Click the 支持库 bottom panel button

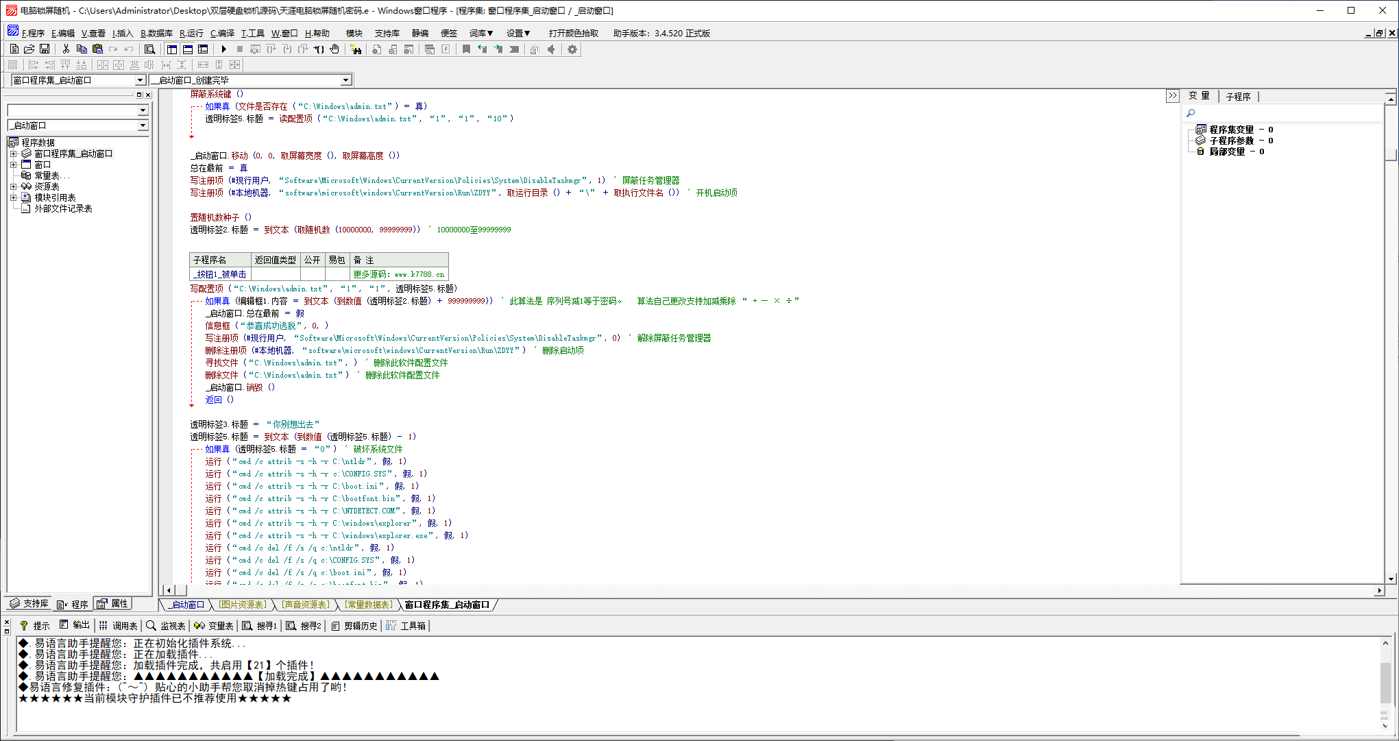29,604
